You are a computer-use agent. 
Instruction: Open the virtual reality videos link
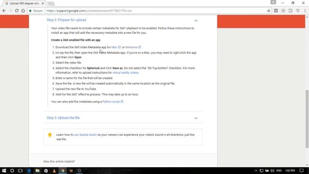click(x=126, y=72)
